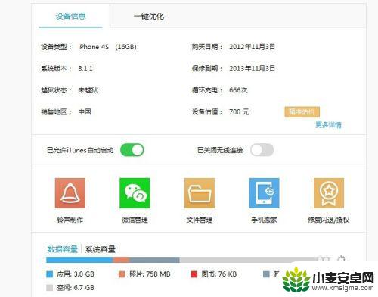Open the 手机搬家 phone migration icon
Viewport: 378px width, 297px height.
(264, 193)
